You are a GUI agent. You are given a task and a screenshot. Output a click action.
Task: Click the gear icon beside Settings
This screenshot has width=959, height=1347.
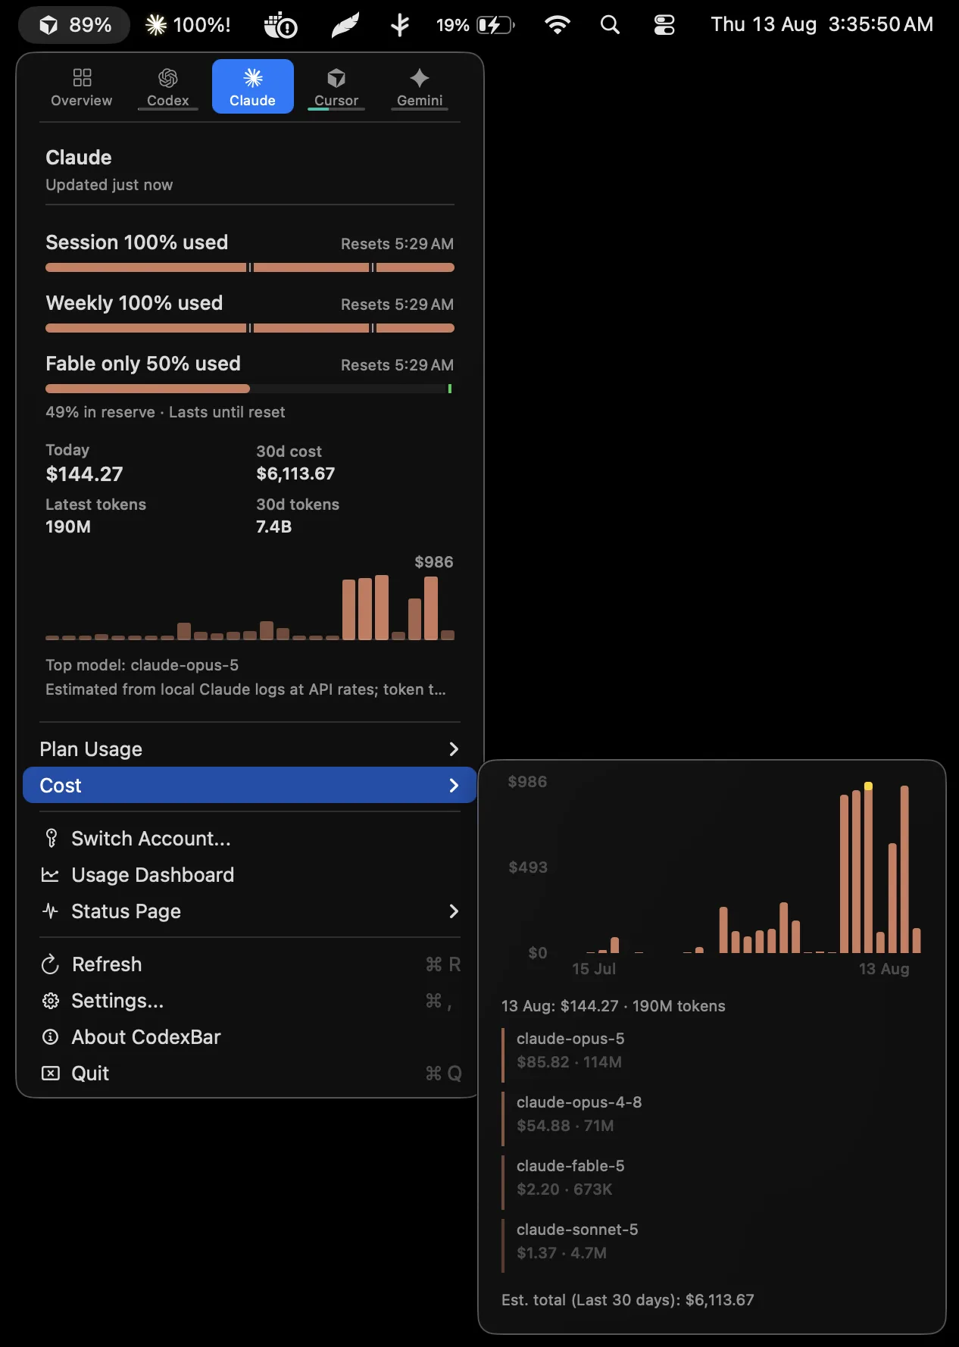click(x=50, y=1001)
